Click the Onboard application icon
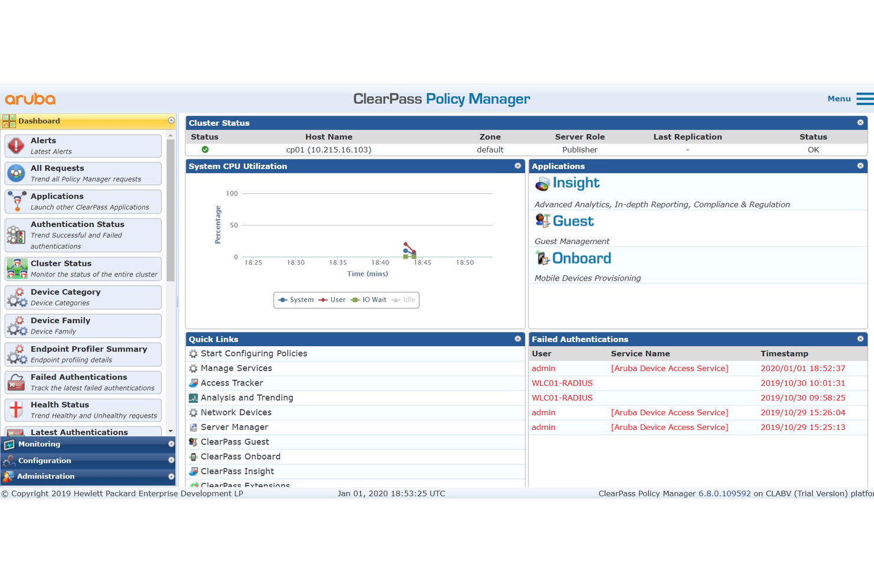This screenshot has width=874, height=583. click(542, 258)
